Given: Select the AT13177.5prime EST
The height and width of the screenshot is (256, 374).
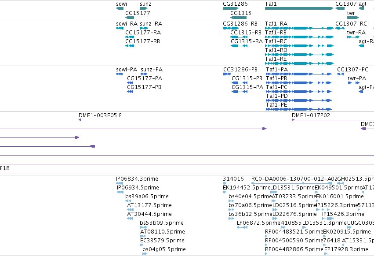Looking at the screenshot, I should click(130, 210).
